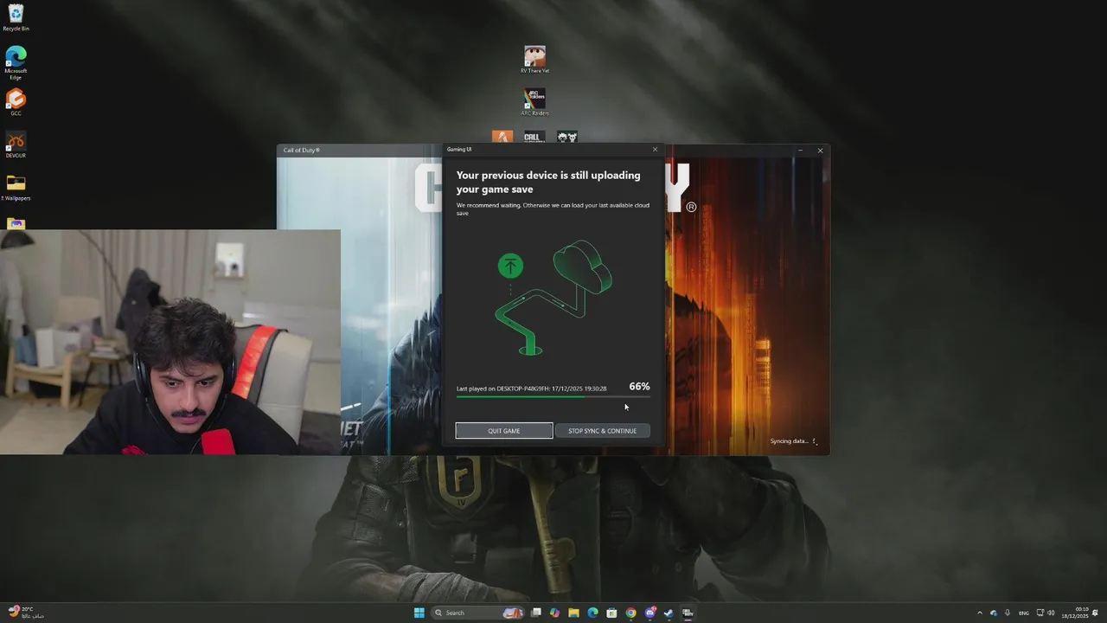Click the upload sync progress bar
The image size is (1107, 623).
(x=553, y=396)
